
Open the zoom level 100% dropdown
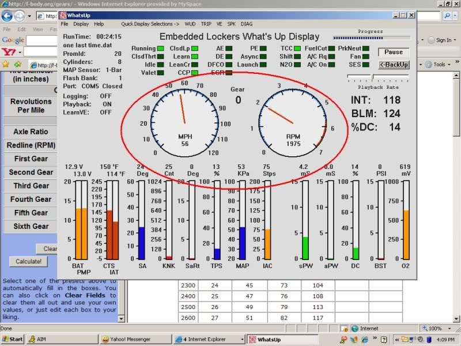[x=449, y=328]
